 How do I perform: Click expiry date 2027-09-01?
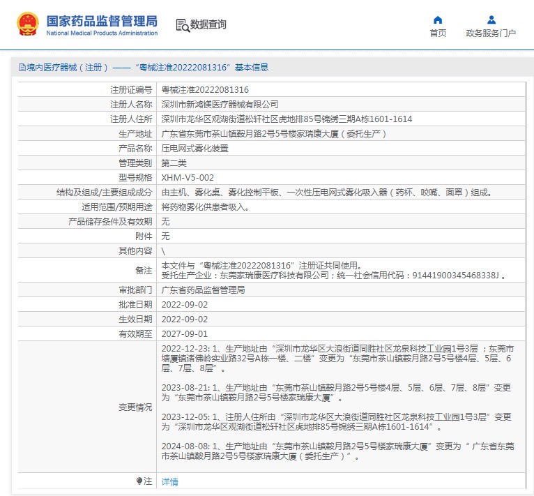pyautogui.click(x=185, y=333)
